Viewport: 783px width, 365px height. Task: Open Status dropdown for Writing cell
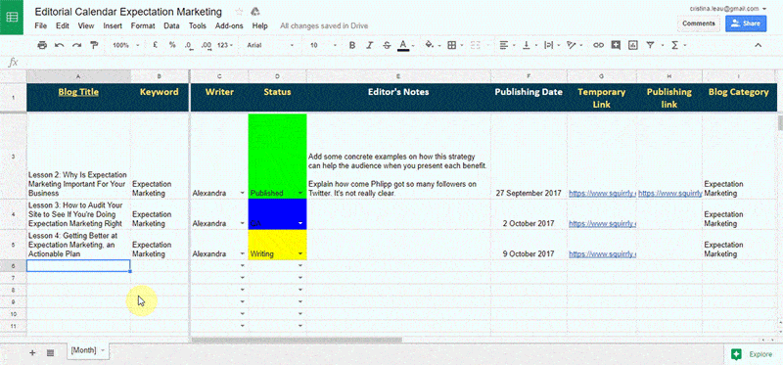[300, 254]
